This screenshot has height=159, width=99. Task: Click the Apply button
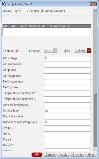click(x=64, y=155)
